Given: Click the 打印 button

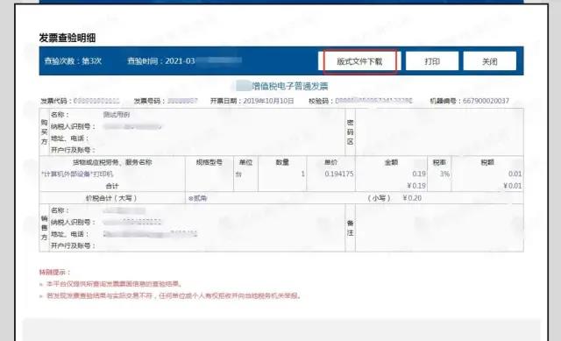Looking at the screenshot, I should coord(432,61).
